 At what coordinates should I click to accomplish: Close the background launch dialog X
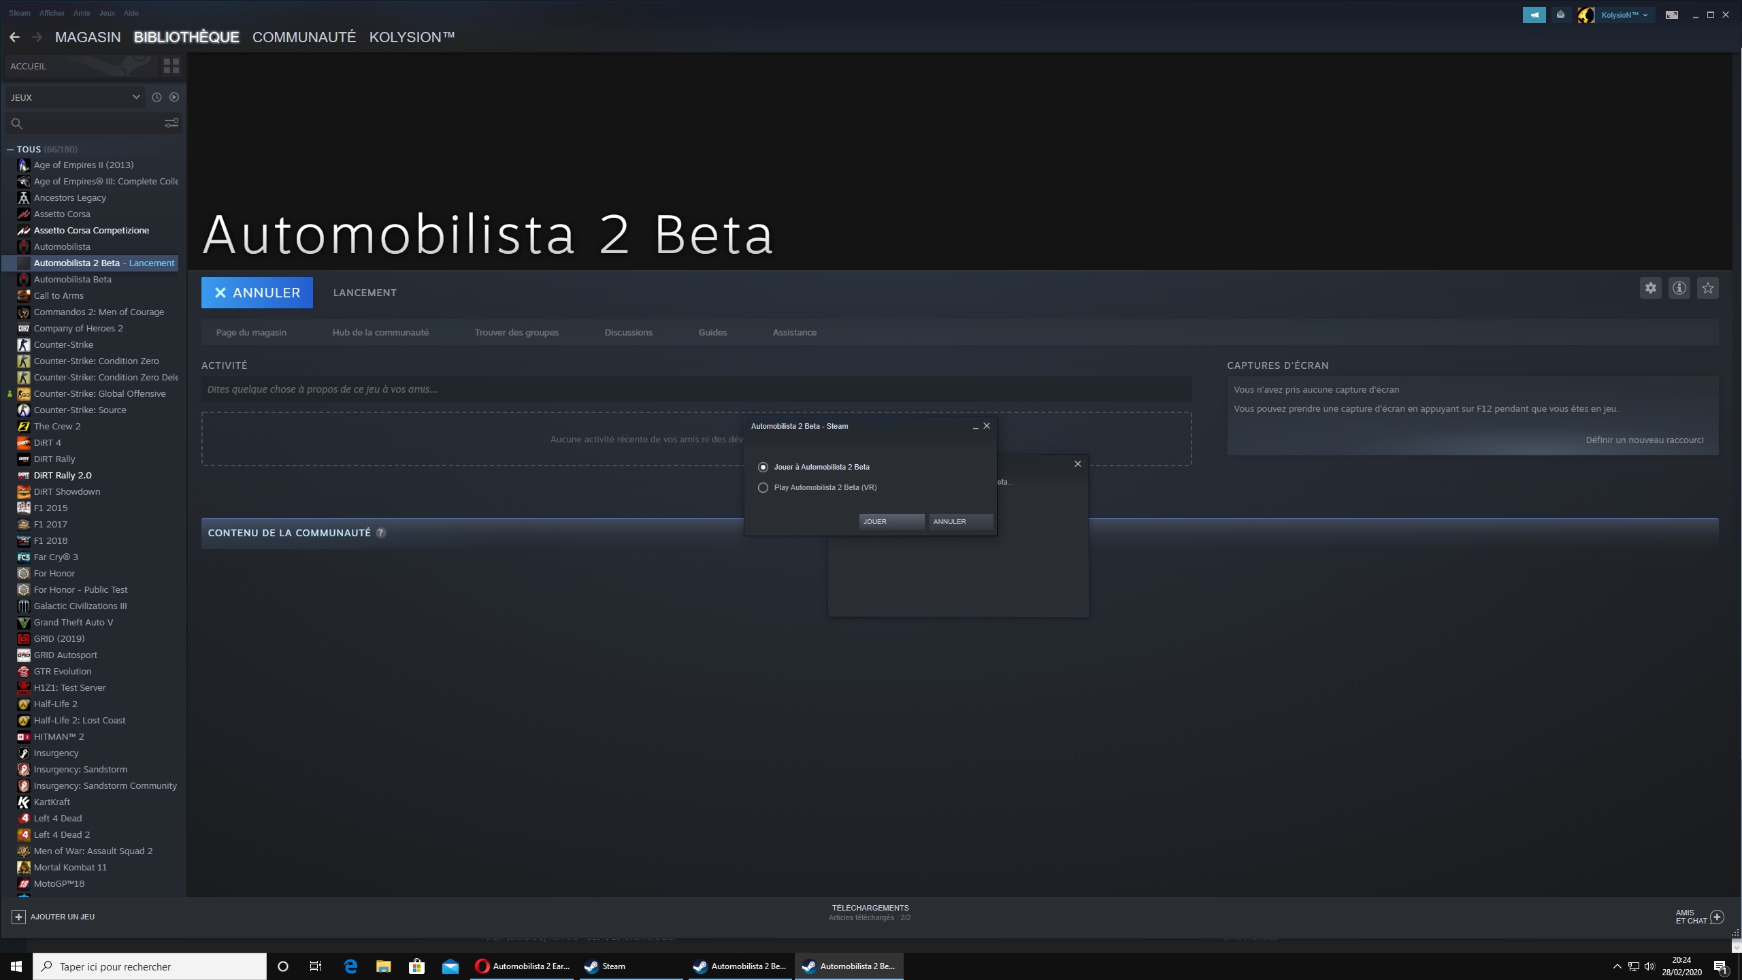(1078, 463)
